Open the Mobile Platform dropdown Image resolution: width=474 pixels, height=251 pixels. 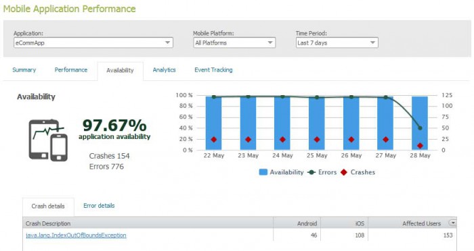(234, 43)
